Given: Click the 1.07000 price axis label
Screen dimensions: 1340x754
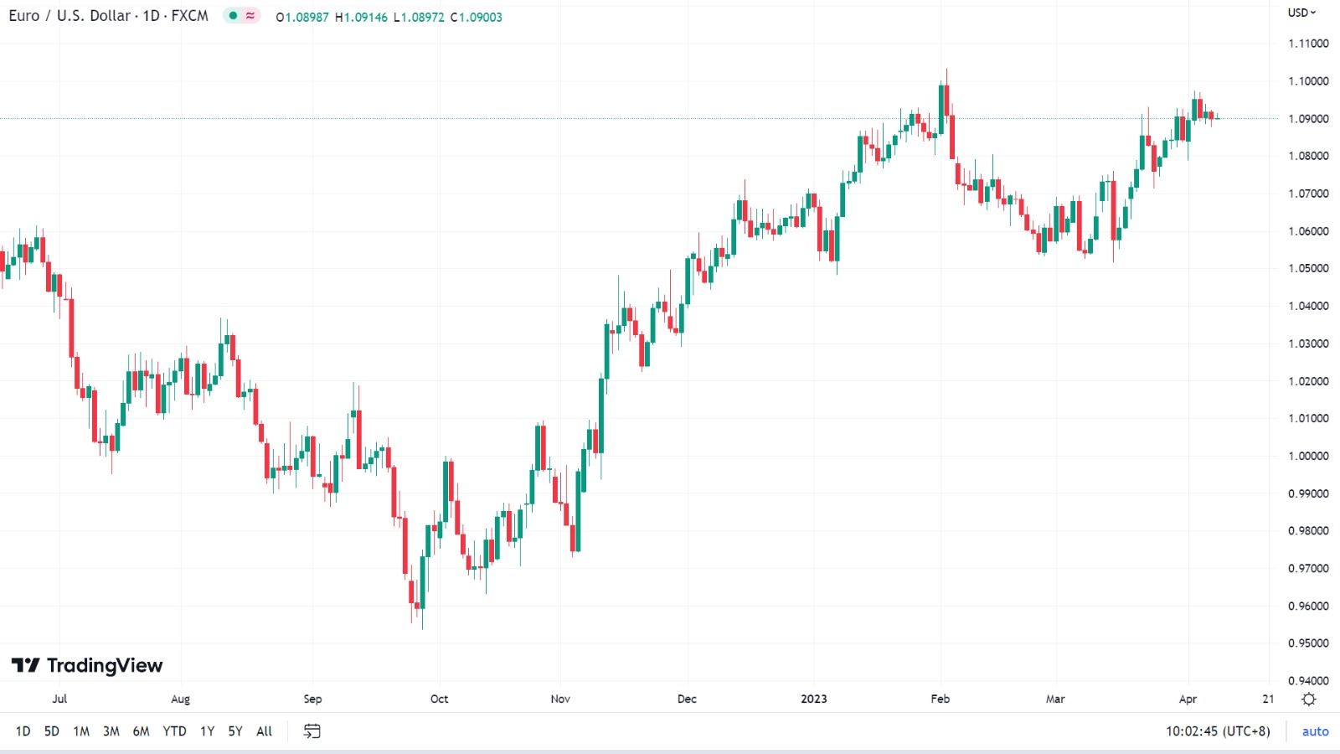Looking at the screenshot, I should point(1308,194).
